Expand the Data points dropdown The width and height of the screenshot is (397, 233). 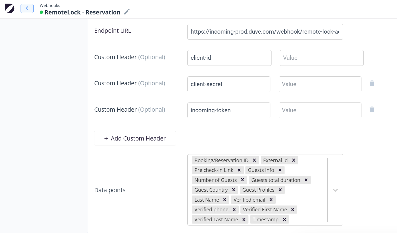coord(335,190)
